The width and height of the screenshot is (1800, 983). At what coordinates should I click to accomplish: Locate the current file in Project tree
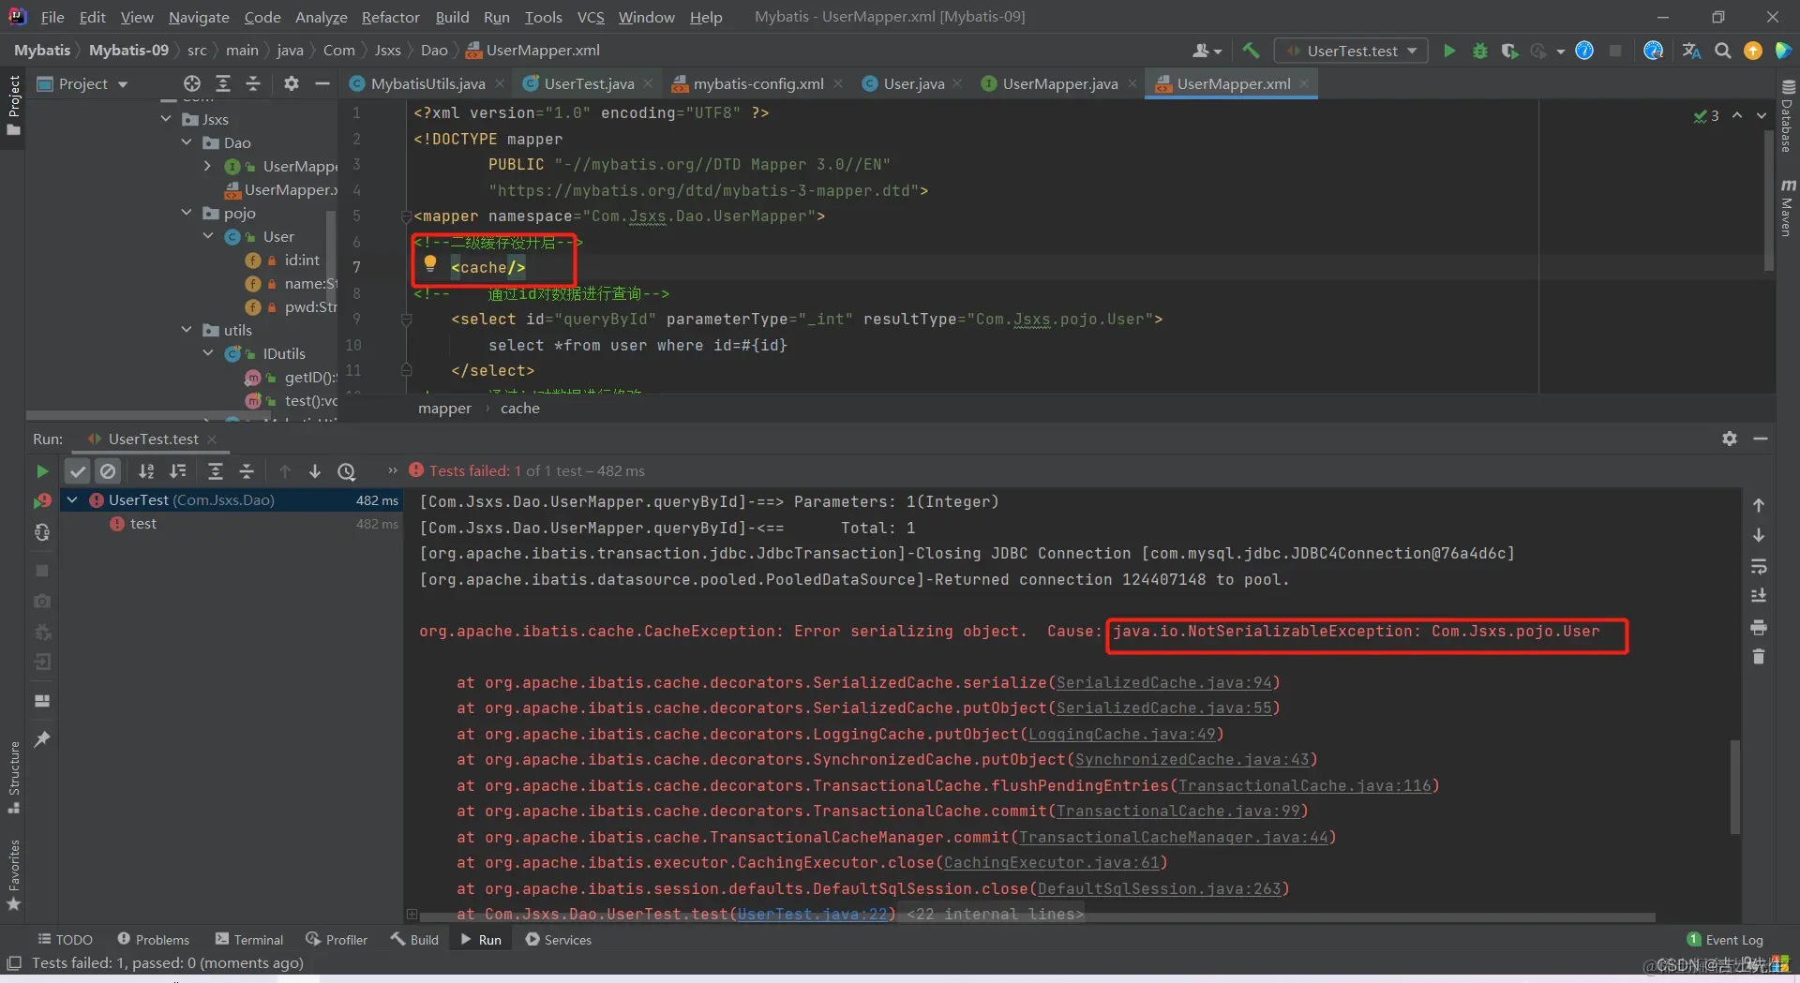(x=192, y=83)
